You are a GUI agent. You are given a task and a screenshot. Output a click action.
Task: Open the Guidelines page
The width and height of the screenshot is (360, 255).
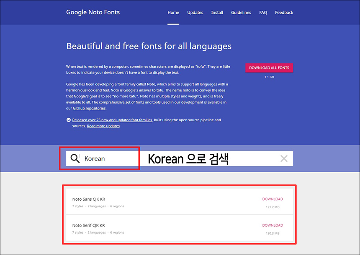(x=241, y=13)
